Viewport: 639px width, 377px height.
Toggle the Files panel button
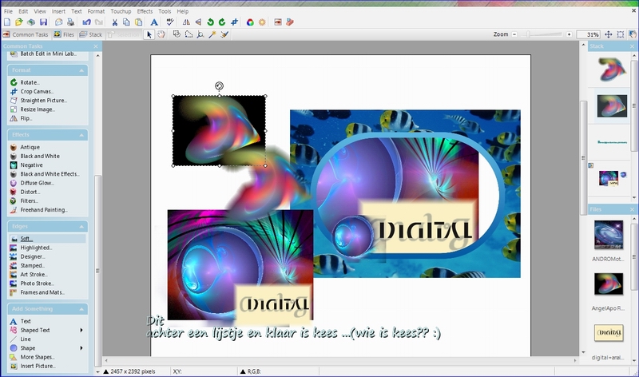pos(65,34)
